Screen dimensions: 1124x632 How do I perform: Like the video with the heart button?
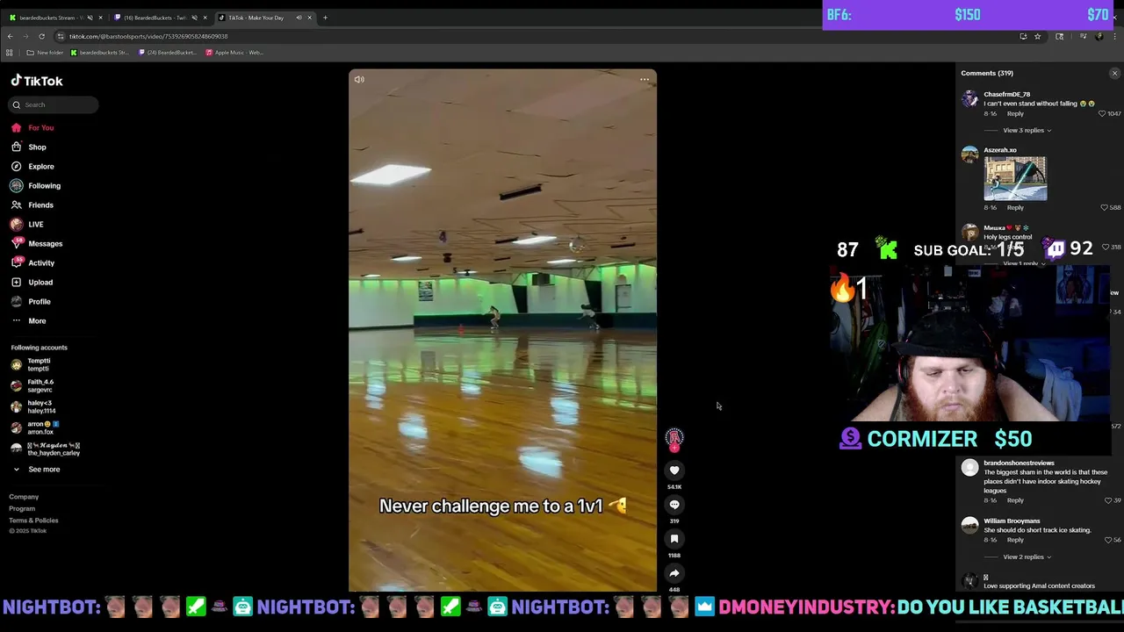click(x=674, y=470)
